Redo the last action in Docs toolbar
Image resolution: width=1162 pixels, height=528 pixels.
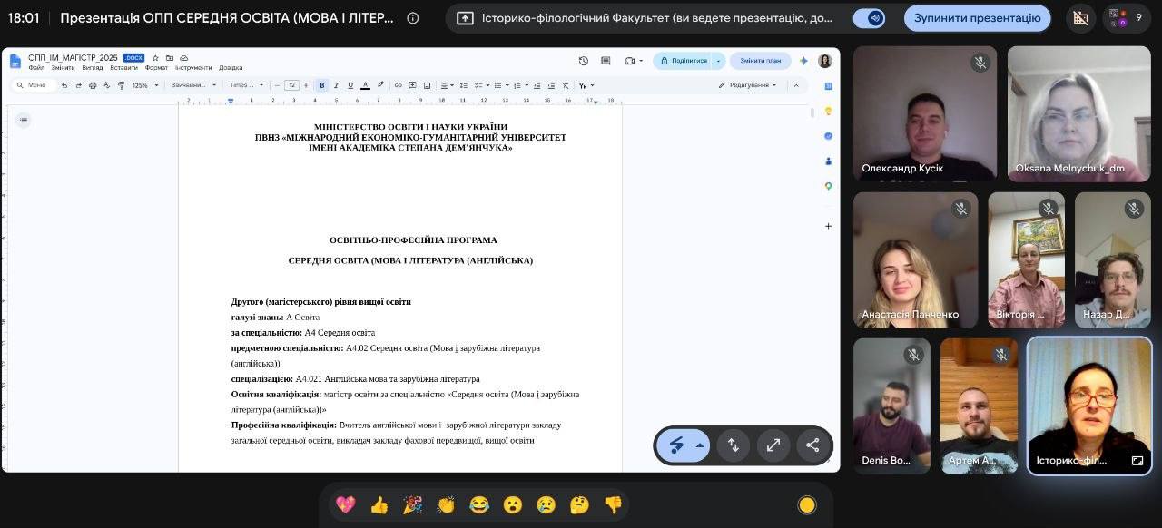(x=79, y=85)
